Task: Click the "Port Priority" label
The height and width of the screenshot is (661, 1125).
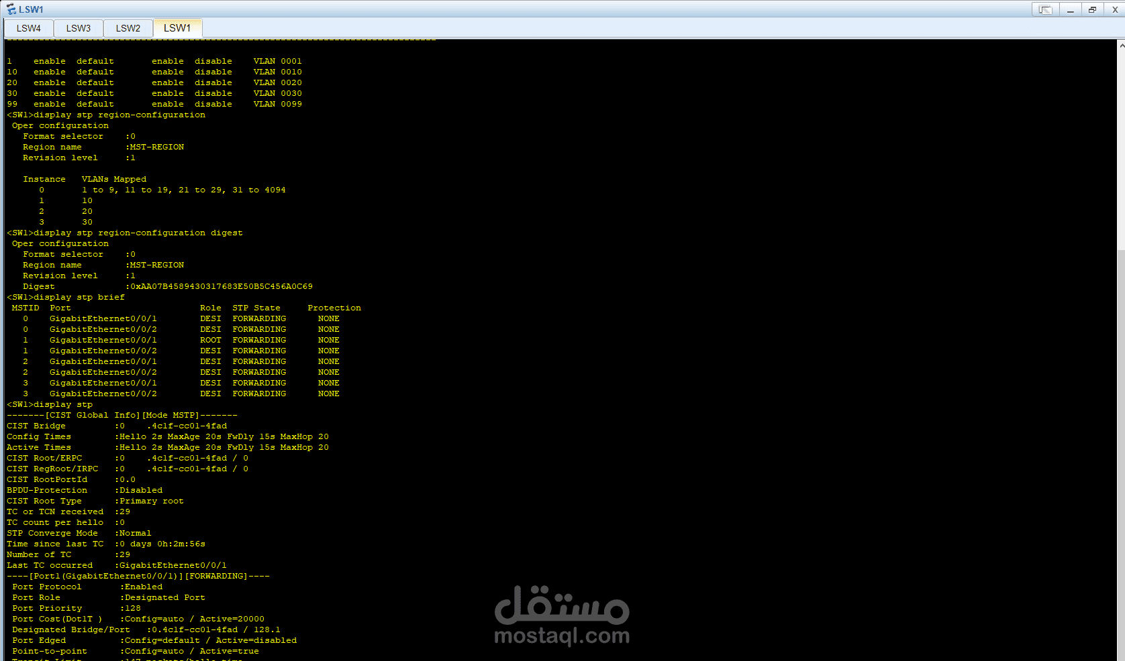Action: coord(47,608)
